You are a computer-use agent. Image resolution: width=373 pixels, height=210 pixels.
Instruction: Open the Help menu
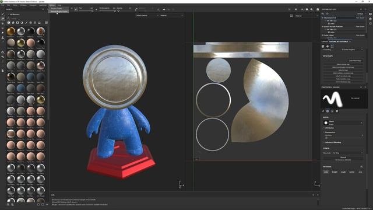[59, 5]
